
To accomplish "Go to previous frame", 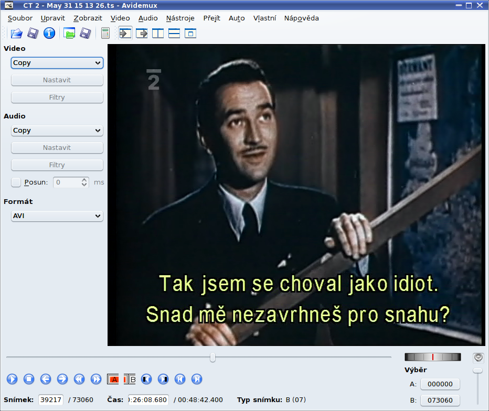I will 46,379.
